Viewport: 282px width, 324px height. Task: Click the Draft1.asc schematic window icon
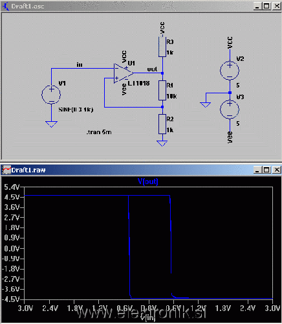pyautogui.click(x=6, y=6)
